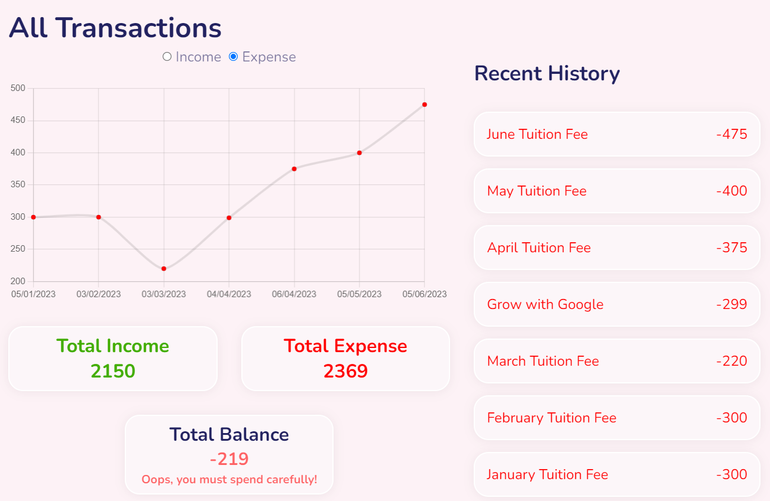The image size is (770, 501).
Task: Select the March Tuition Fee item
Action: 617,361
